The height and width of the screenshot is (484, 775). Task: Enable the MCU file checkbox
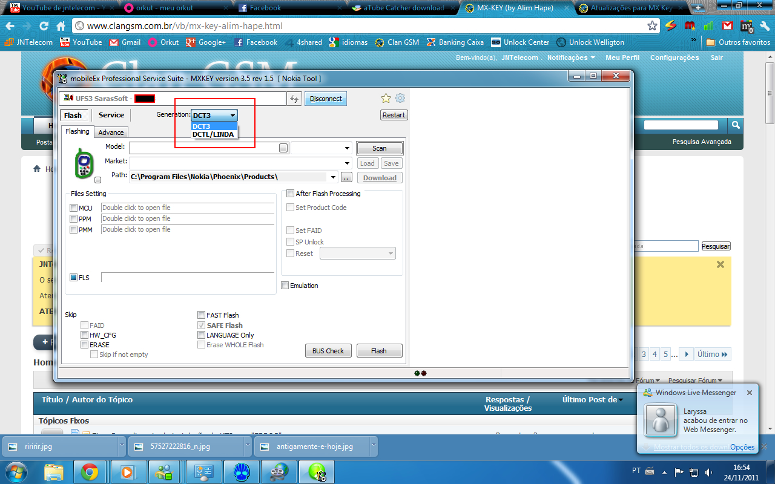(73, 208)
